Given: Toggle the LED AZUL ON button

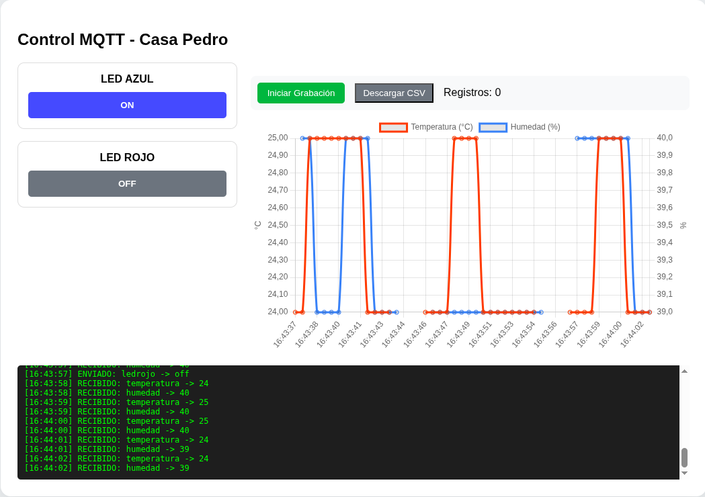Looking at the screenshot, I should tap(127, 105).
